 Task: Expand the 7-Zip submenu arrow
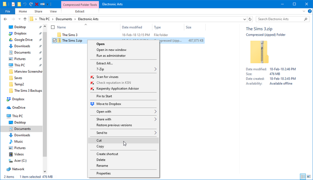155,69
